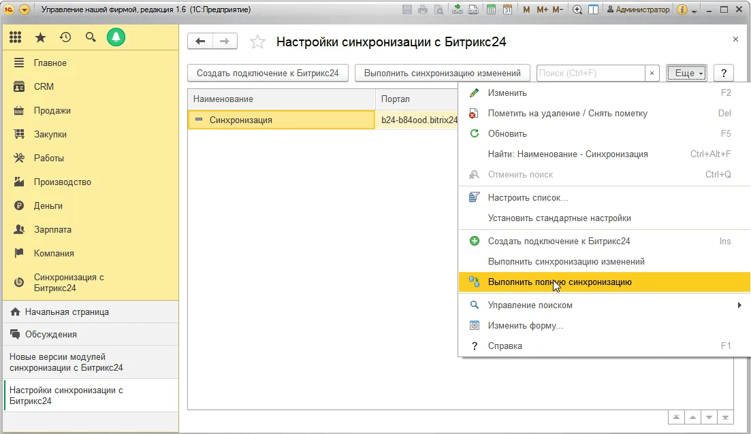The image size is (751, 434).
Task: Open the Продажи section in sidebar
Action: point(52,111)
